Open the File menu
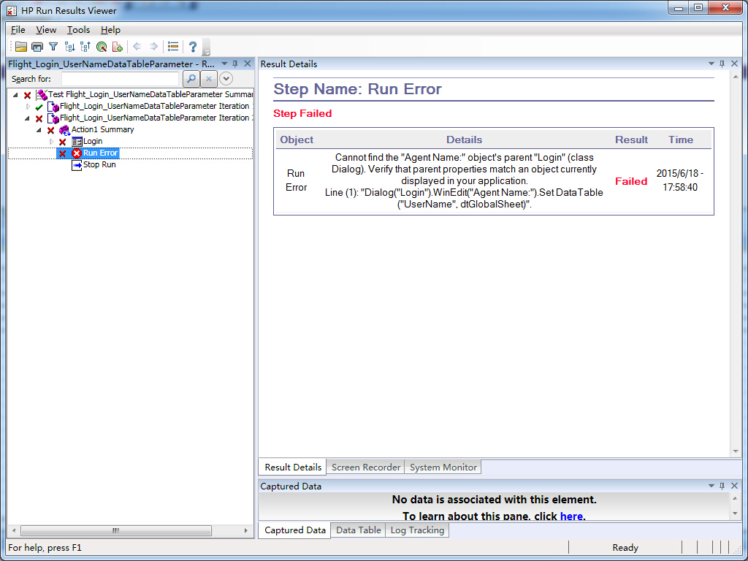 click(x=18, y=29)
